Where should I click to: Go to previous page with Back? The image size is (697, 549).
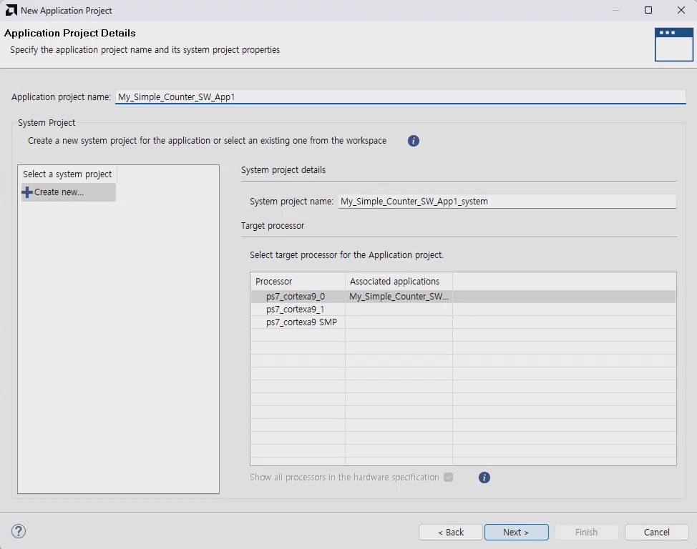point(451,532)
